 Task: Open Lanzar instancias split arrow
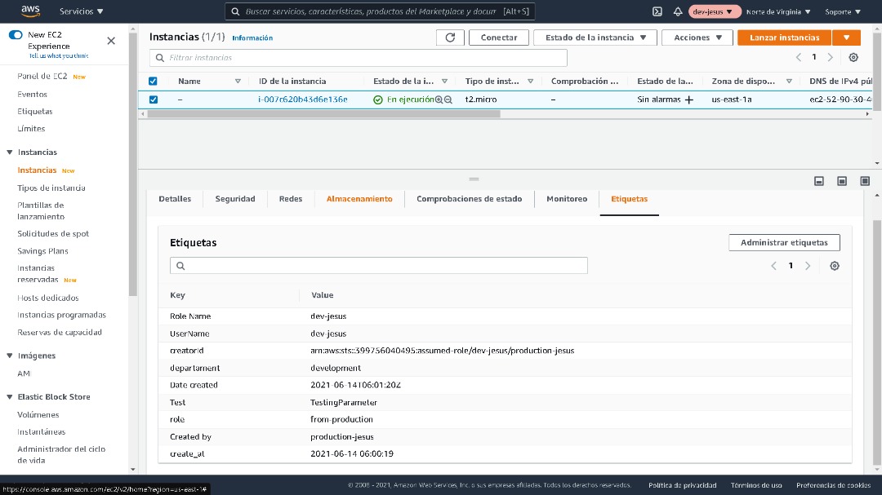coord(847,38)
